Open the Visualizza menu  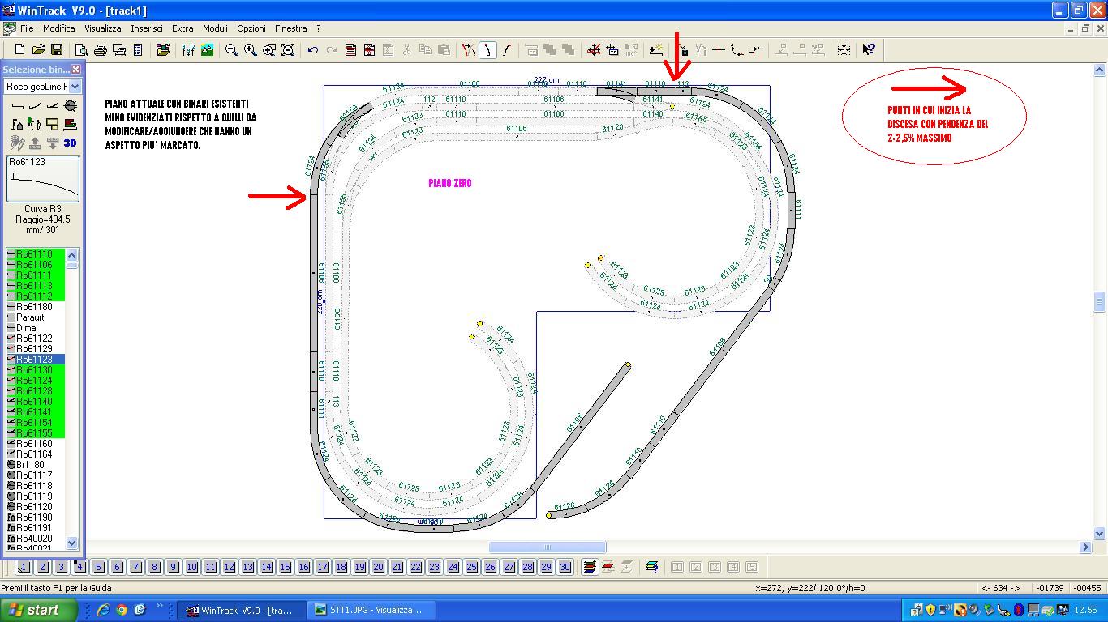pos(103,28)
